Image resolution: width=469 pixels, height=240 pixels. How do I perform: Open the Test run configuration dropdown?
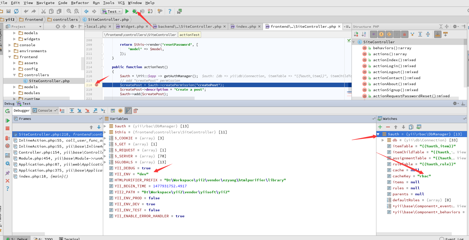tap(112, 11)
